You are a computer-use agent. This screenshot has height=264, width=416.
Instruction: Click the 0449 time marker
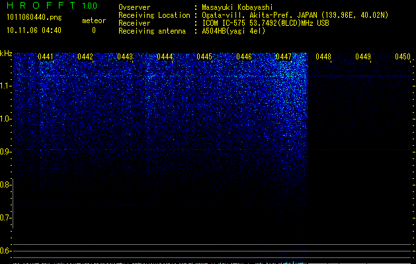click(x=363, y=57)
